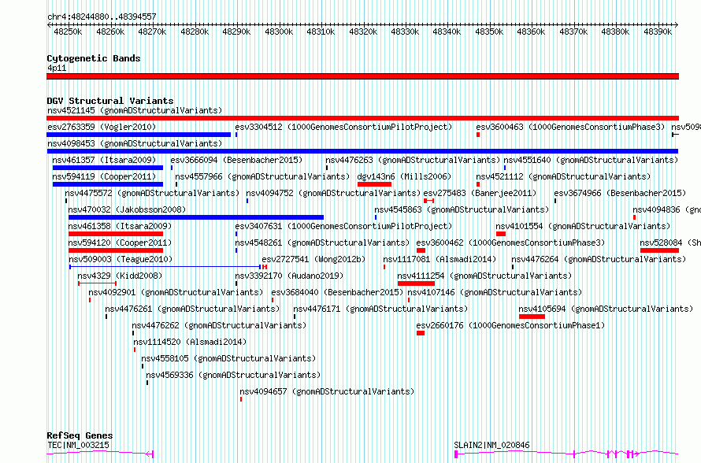Click nsv4098453 gnomAD variant label
Screen dimensions: 701x463
pyautogui.click(x=135, y=143)
